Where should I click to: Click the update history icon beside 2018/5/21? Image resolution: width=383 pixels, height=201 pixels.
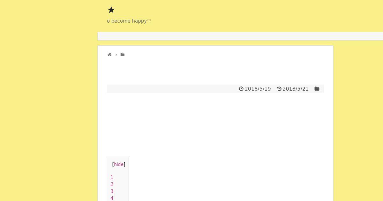click(x=279, y=89)
